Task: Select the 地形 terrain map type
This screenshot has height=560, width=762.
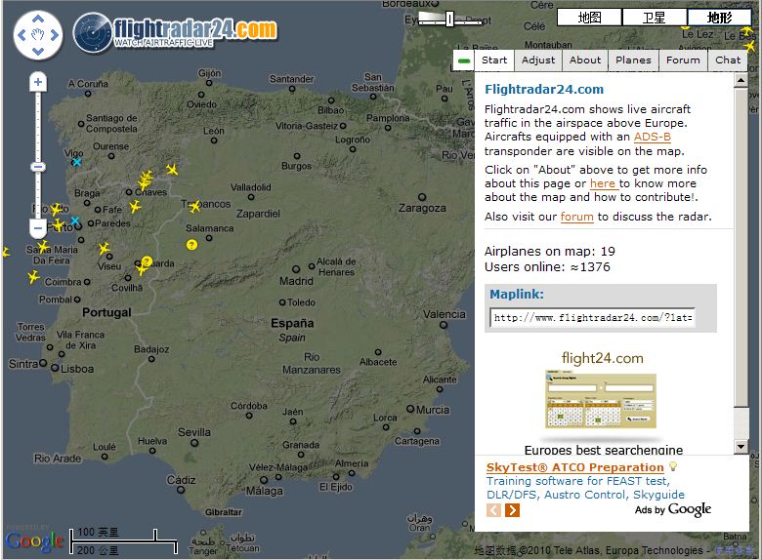Action: coord(719,18)
